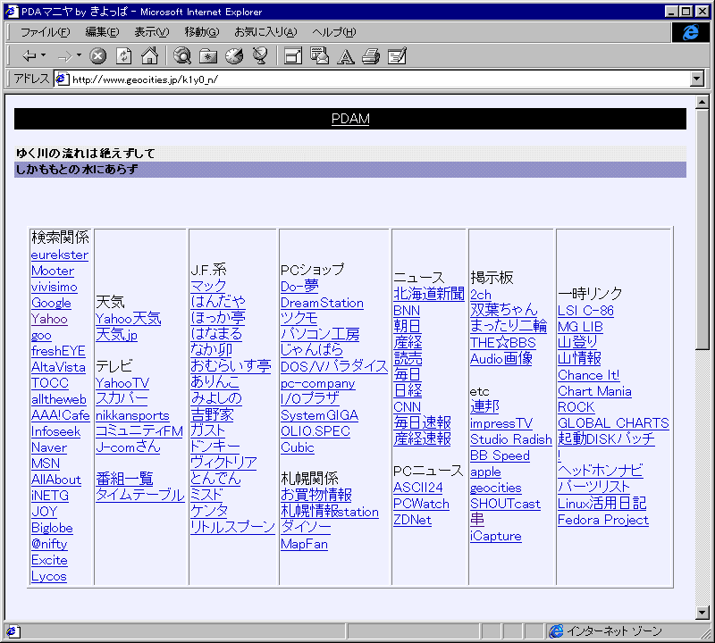Open the SystemGIGA link

click(320, 415)
